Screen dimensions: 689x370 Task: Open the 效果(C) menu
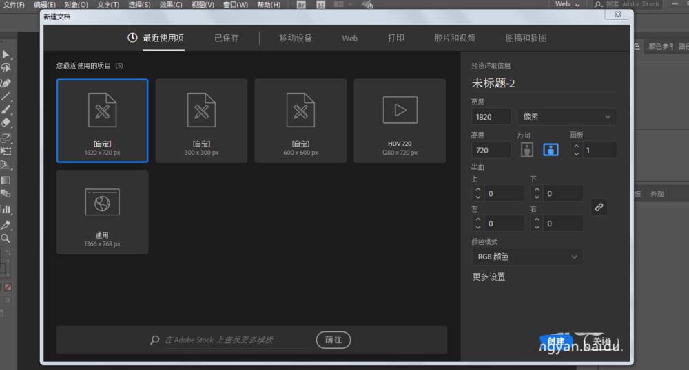pyautogui.click(x=171, y=5)
